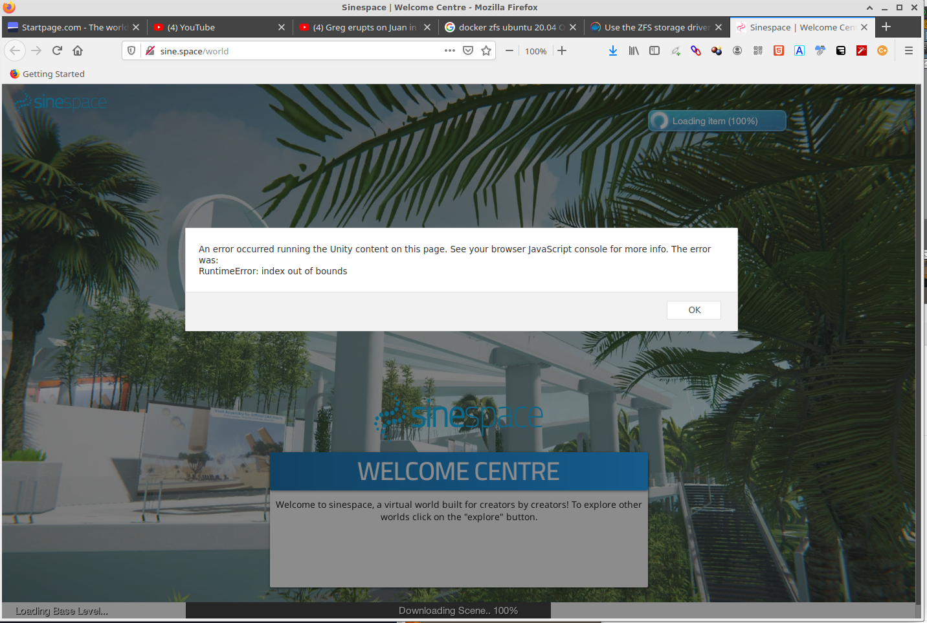Click the HTML5 shield extension icon

click(779, 50)
